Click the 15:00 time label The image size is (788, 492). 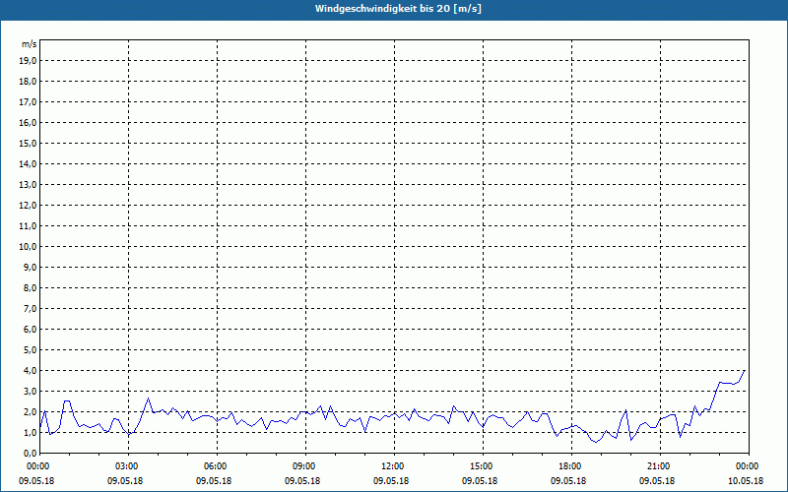tap(483, 466)
